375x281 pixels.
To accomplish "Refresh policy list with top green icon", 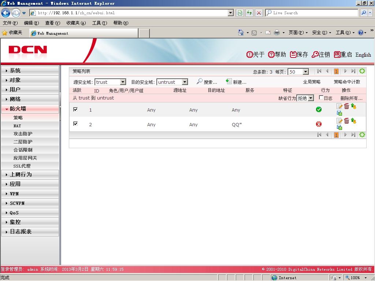I will pos(362,71).
